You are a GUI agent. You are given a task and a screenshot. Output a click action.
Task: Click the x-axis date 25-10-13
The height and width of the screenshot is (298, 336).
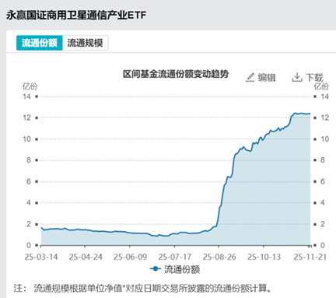[x=264, y=257]
